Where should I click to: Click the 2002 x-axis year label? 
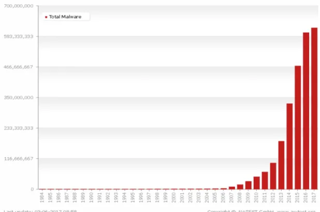pos(191,197)
